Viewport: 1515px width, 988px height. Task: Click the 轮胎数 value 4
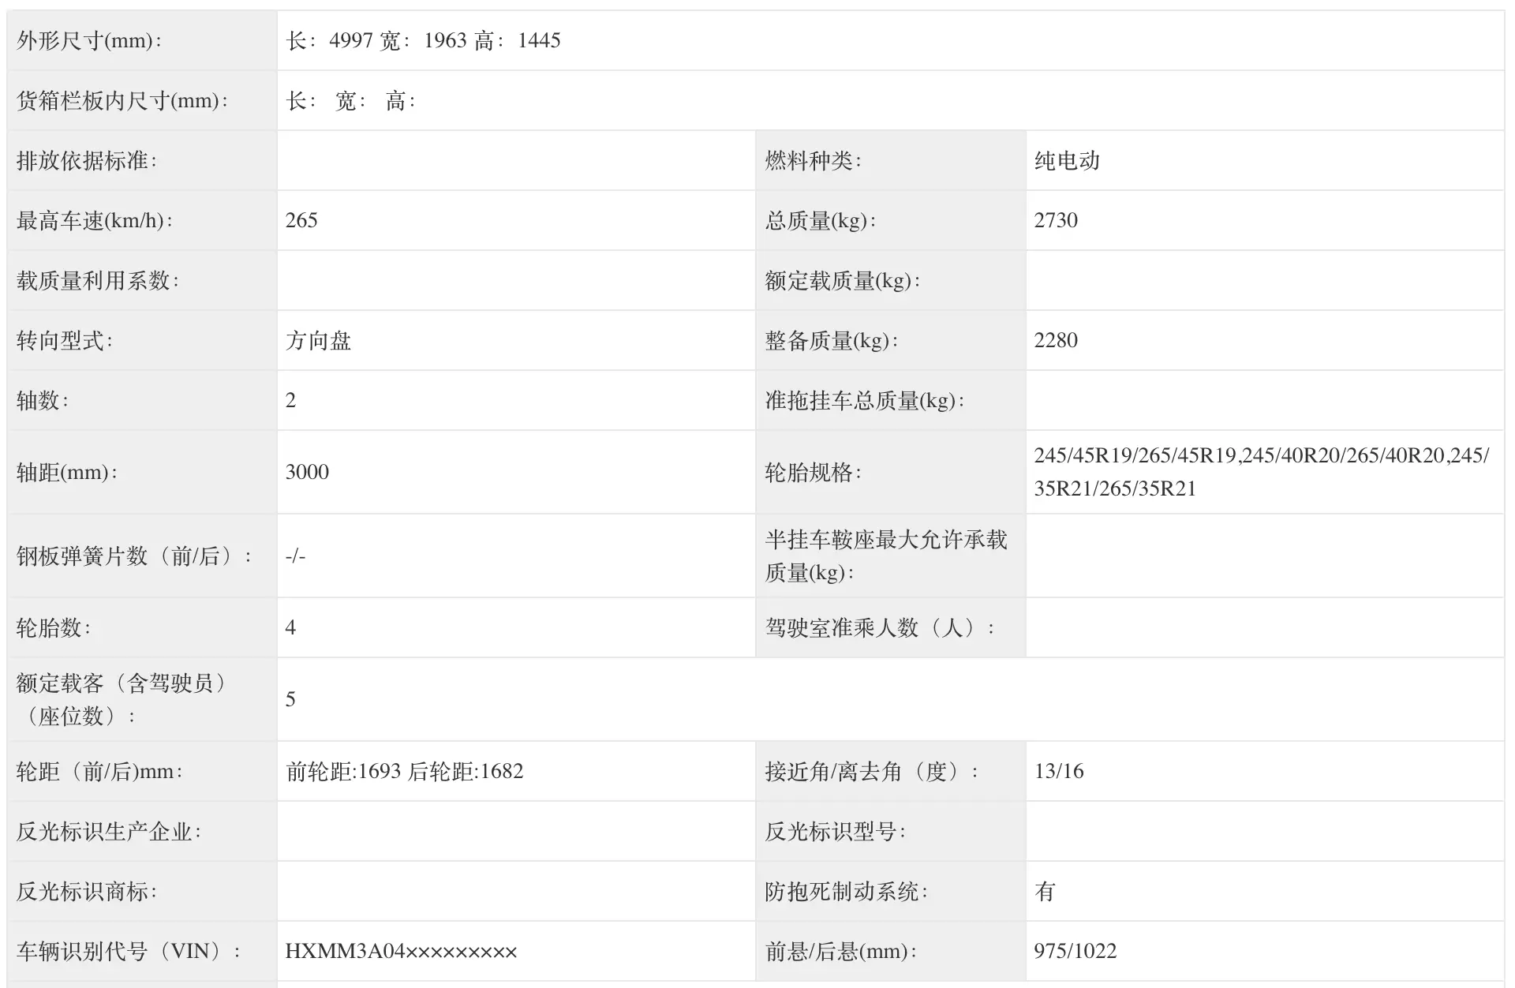tap(290, 628)
